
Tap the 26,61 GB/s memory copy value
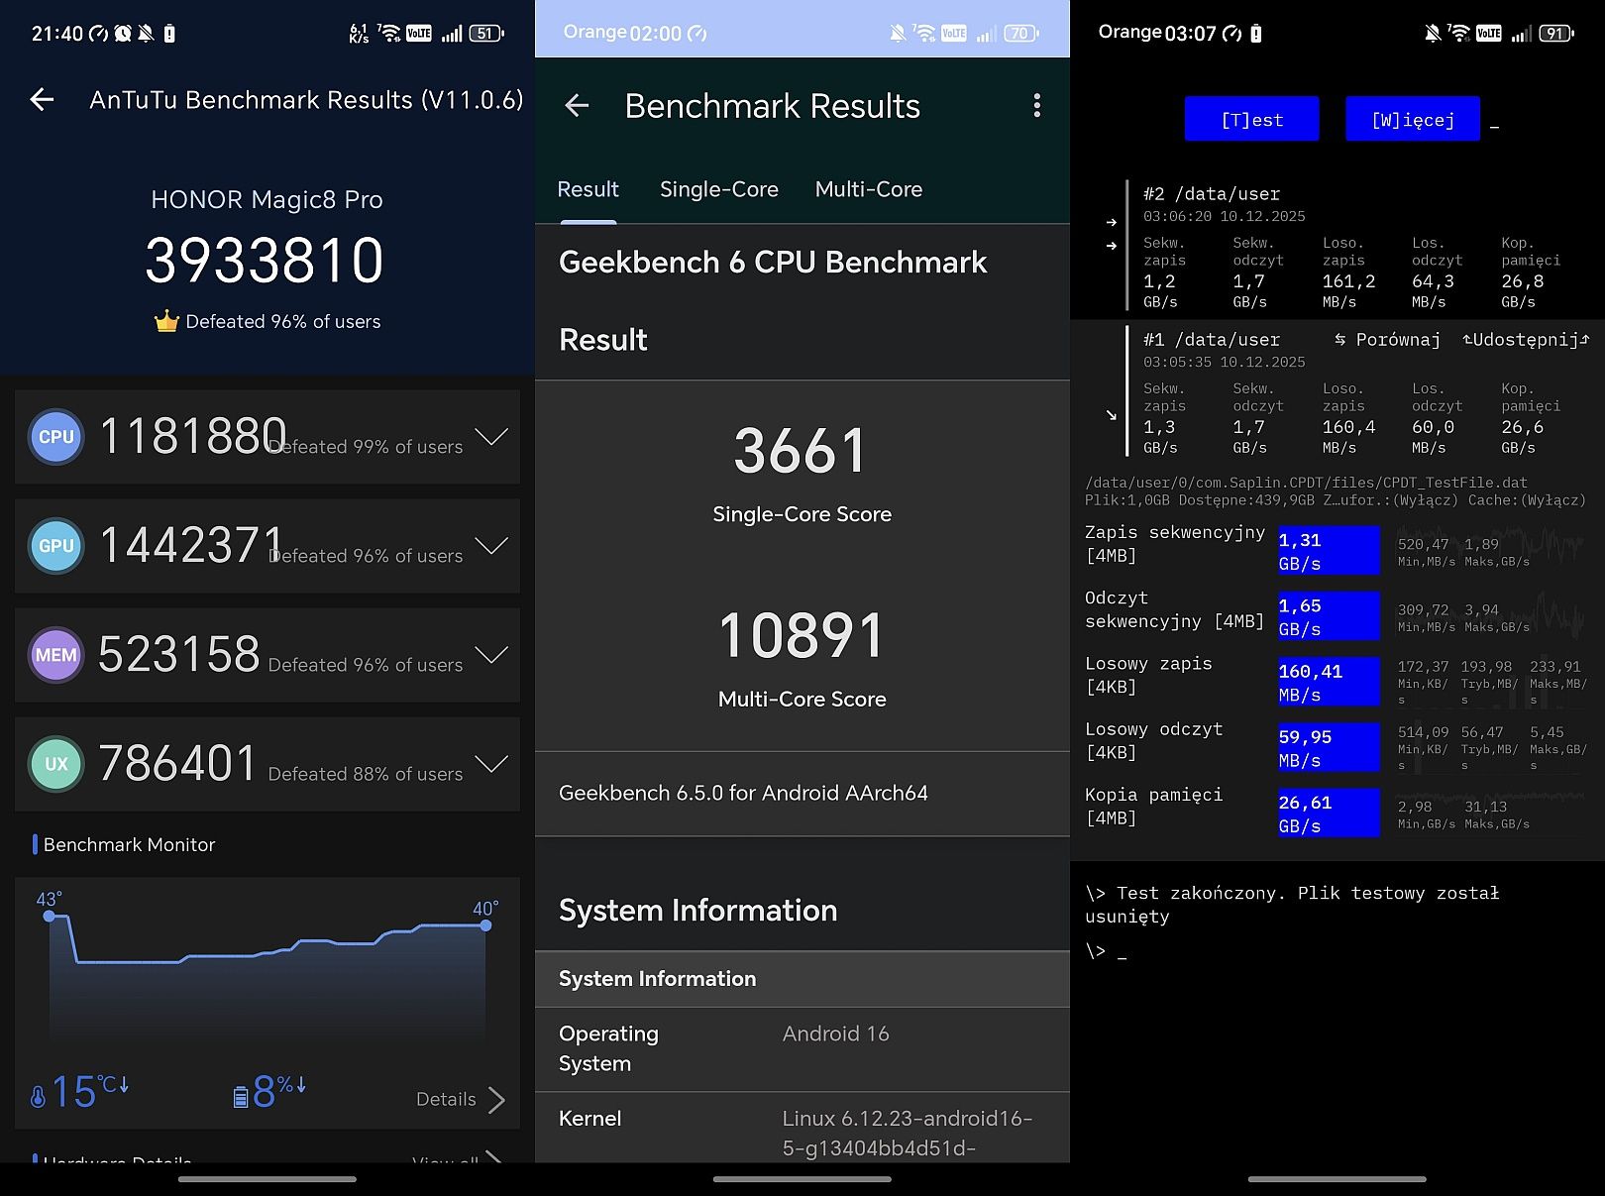[1329, 814]
